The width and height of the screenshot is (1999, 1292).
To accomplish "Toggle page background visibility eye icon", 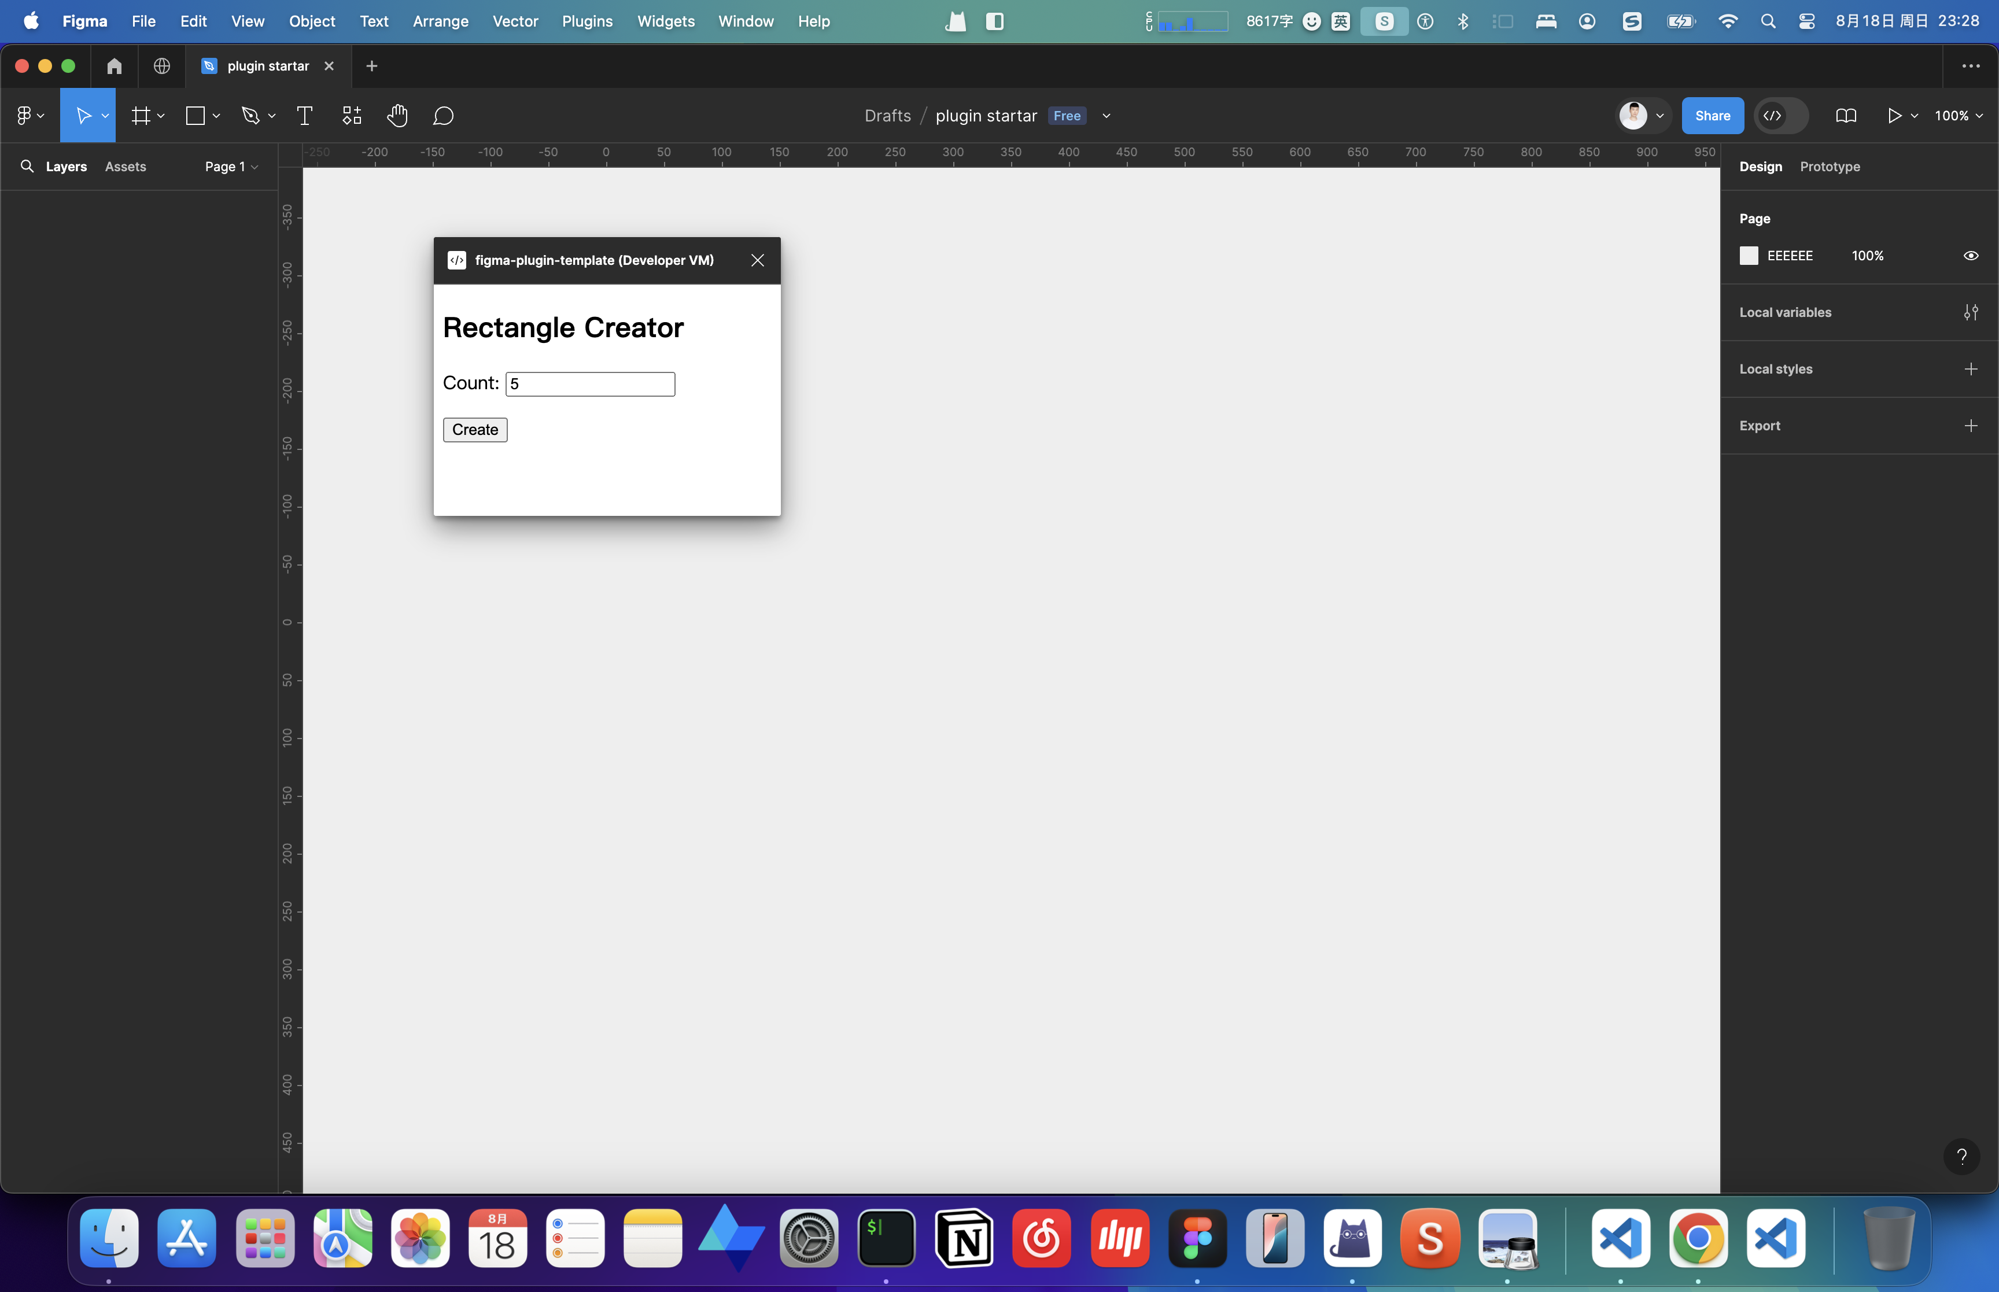I will [1971, 255].
